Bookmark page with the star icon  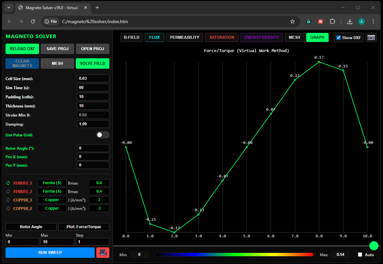pos(292,21)
